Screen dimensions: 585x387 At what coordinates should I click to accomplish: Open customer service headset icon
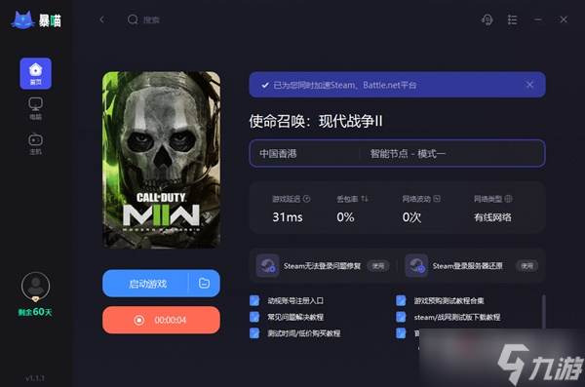(x=487, y=19)
